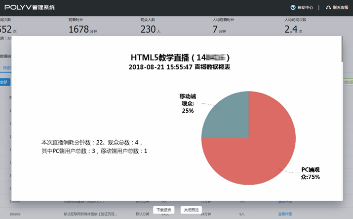Click the 联系客服 headset icon
The width and height of the screenshot is (353, 219).
coord(328,7)
